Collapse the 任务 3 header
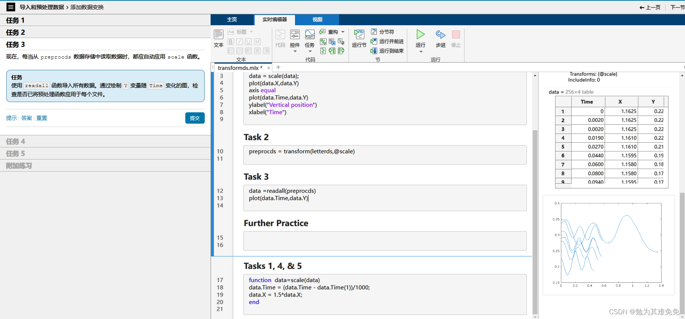Image resolution: width=685 pixels, height=319 pixels. coord(105,44)
